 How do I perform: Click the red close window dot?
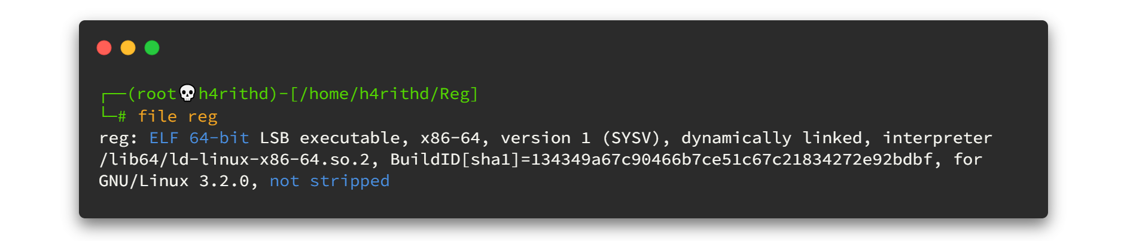pyautogui.click(x=104, y=48)
